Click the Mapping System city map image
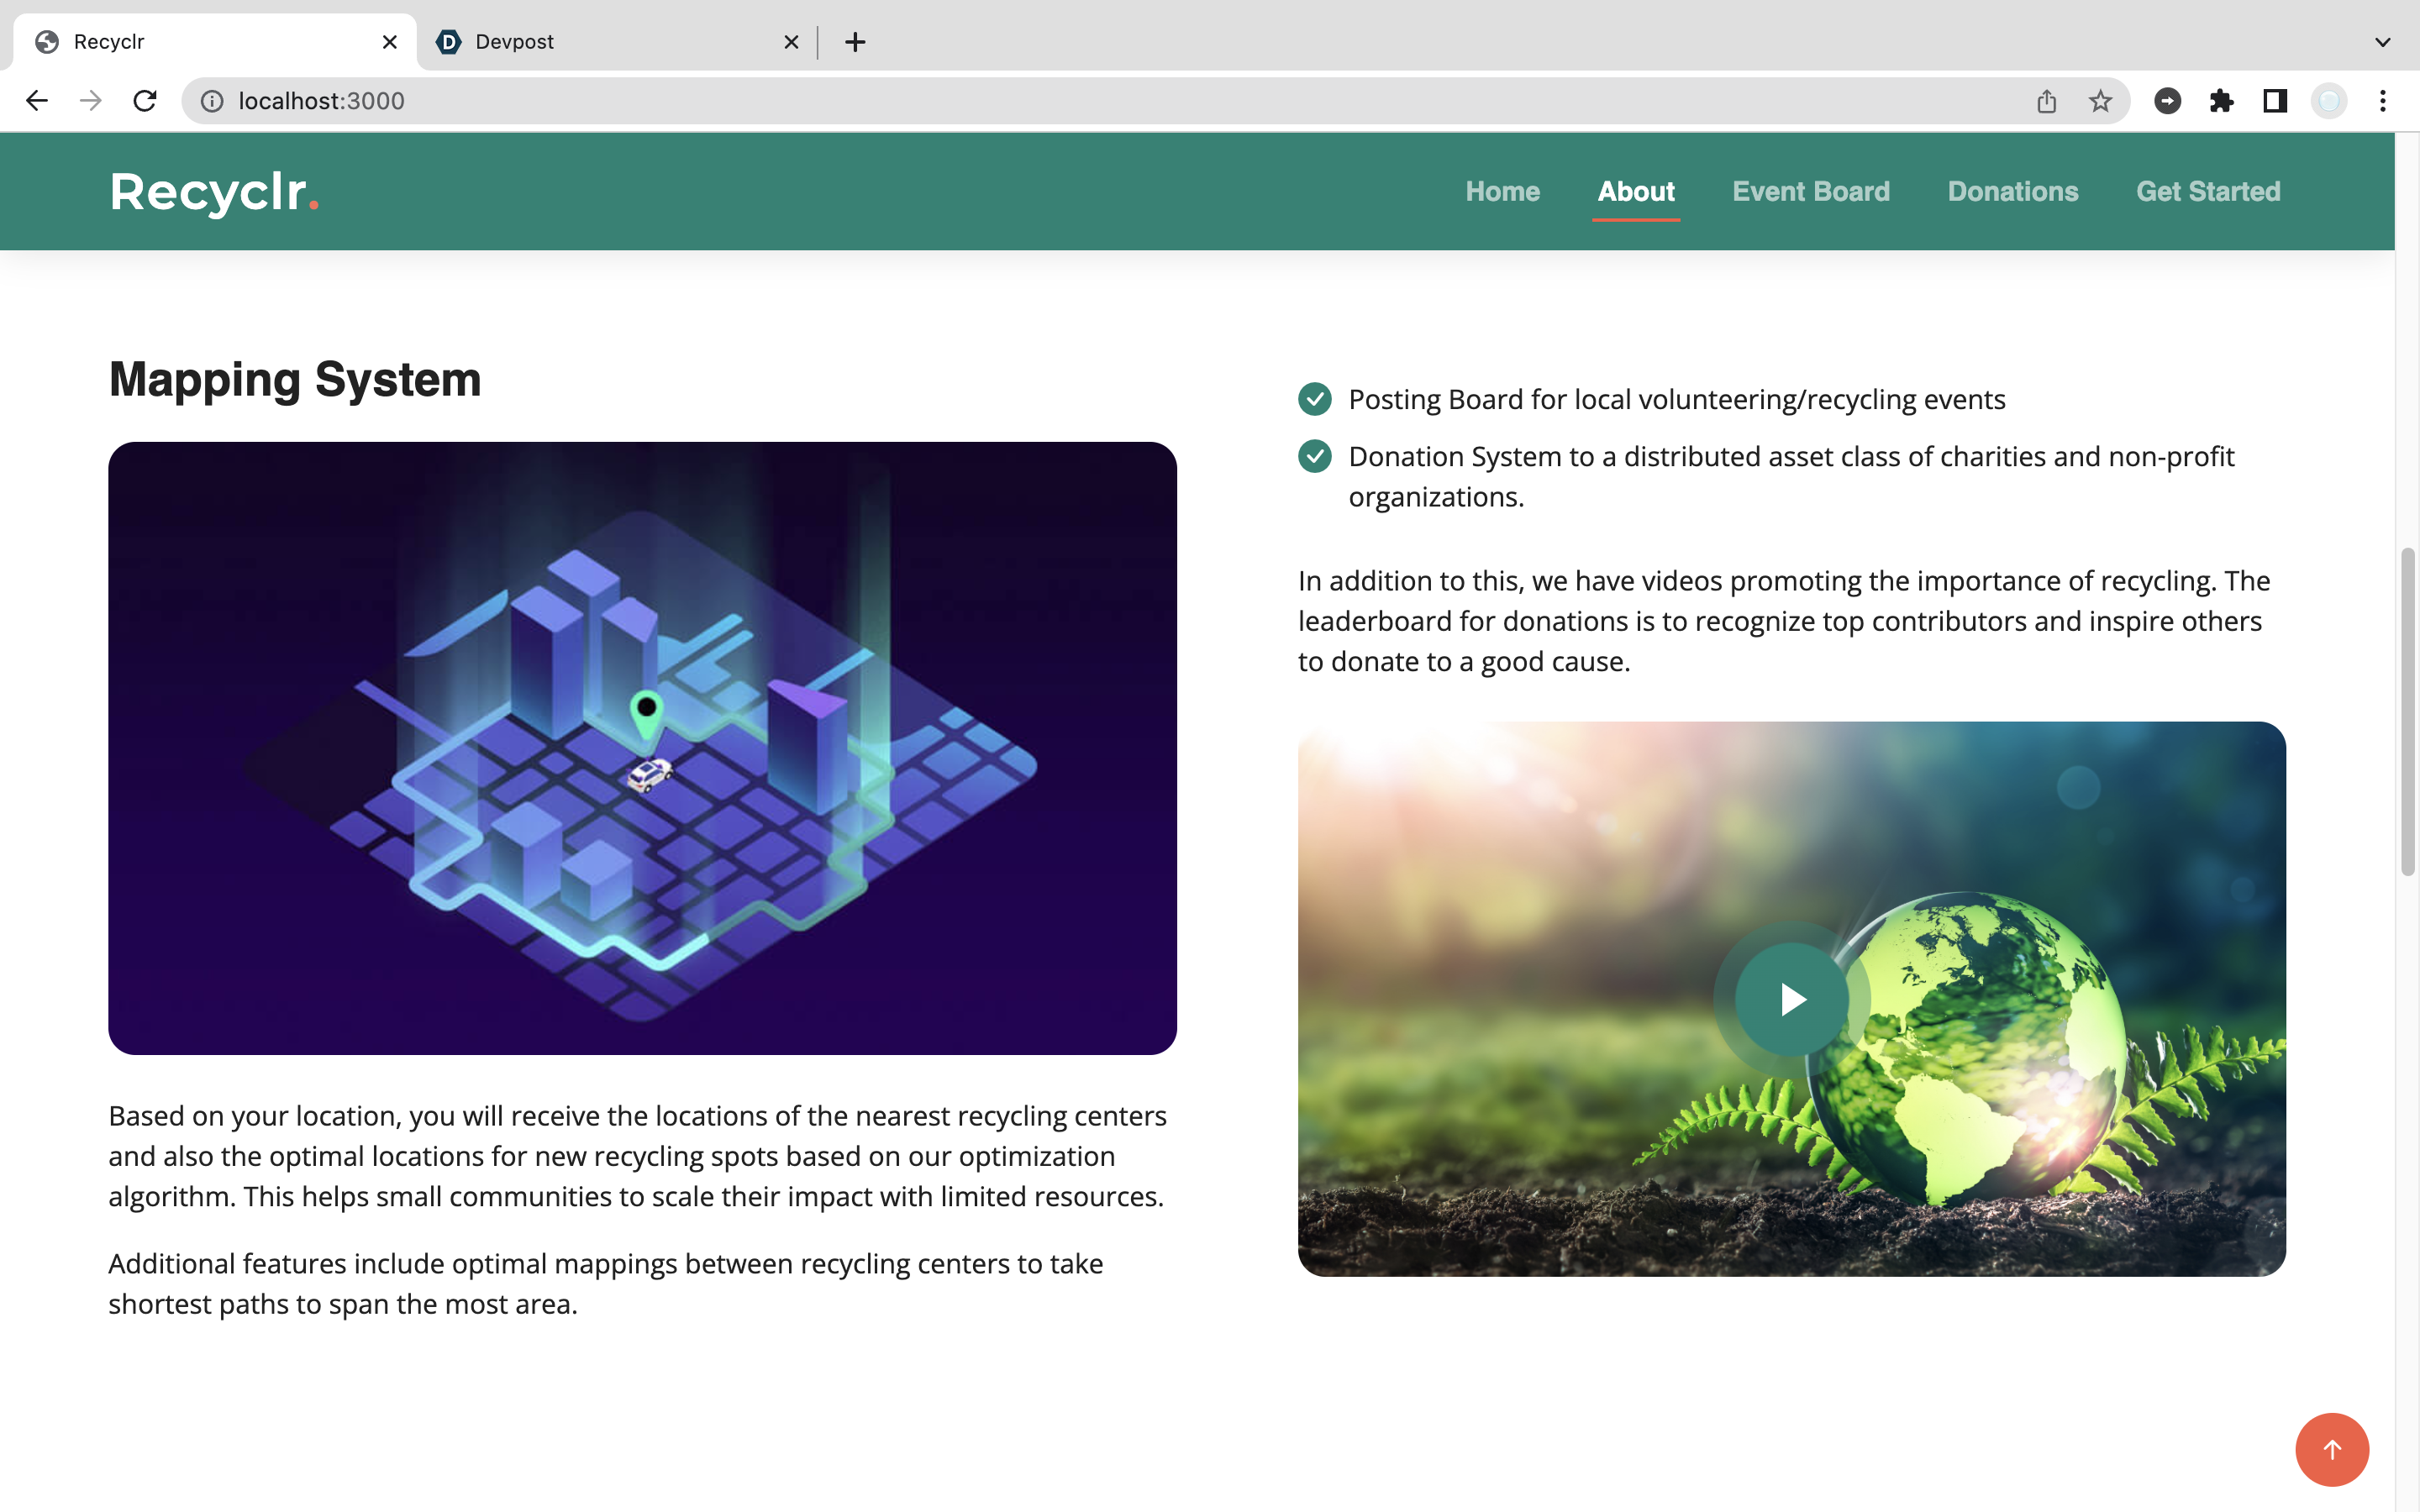Viewport: 2420px width, 1512px height. pos(642,748)
